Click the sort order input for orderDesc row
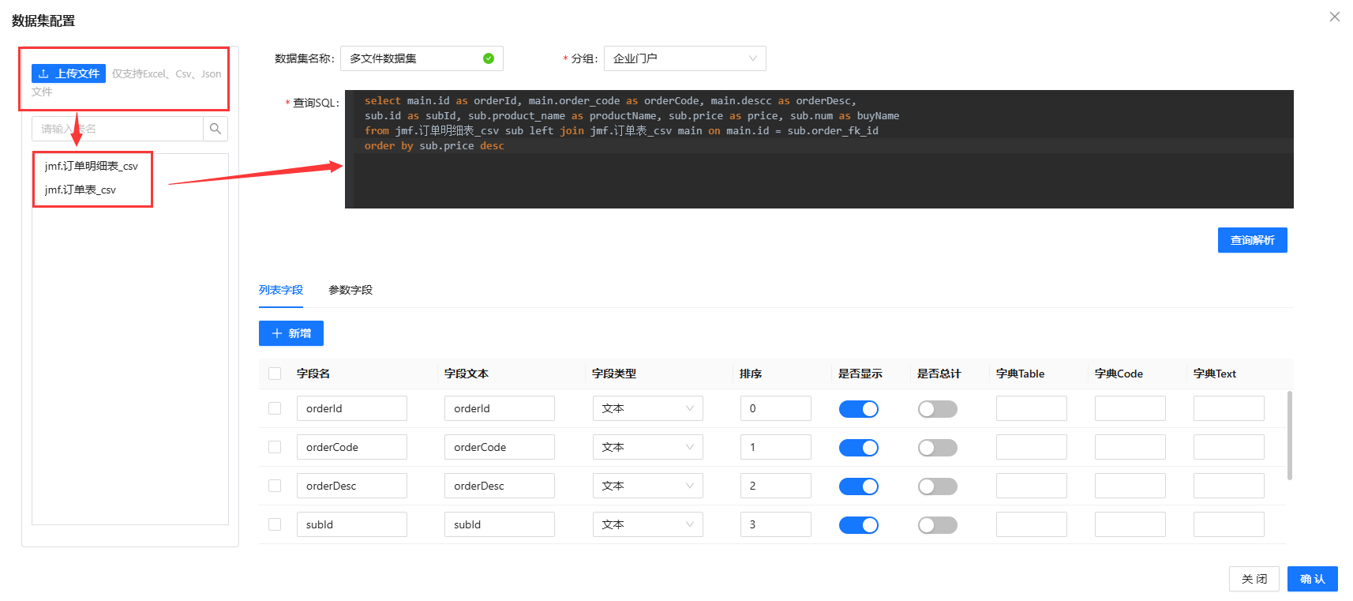 tap(775, 486)
